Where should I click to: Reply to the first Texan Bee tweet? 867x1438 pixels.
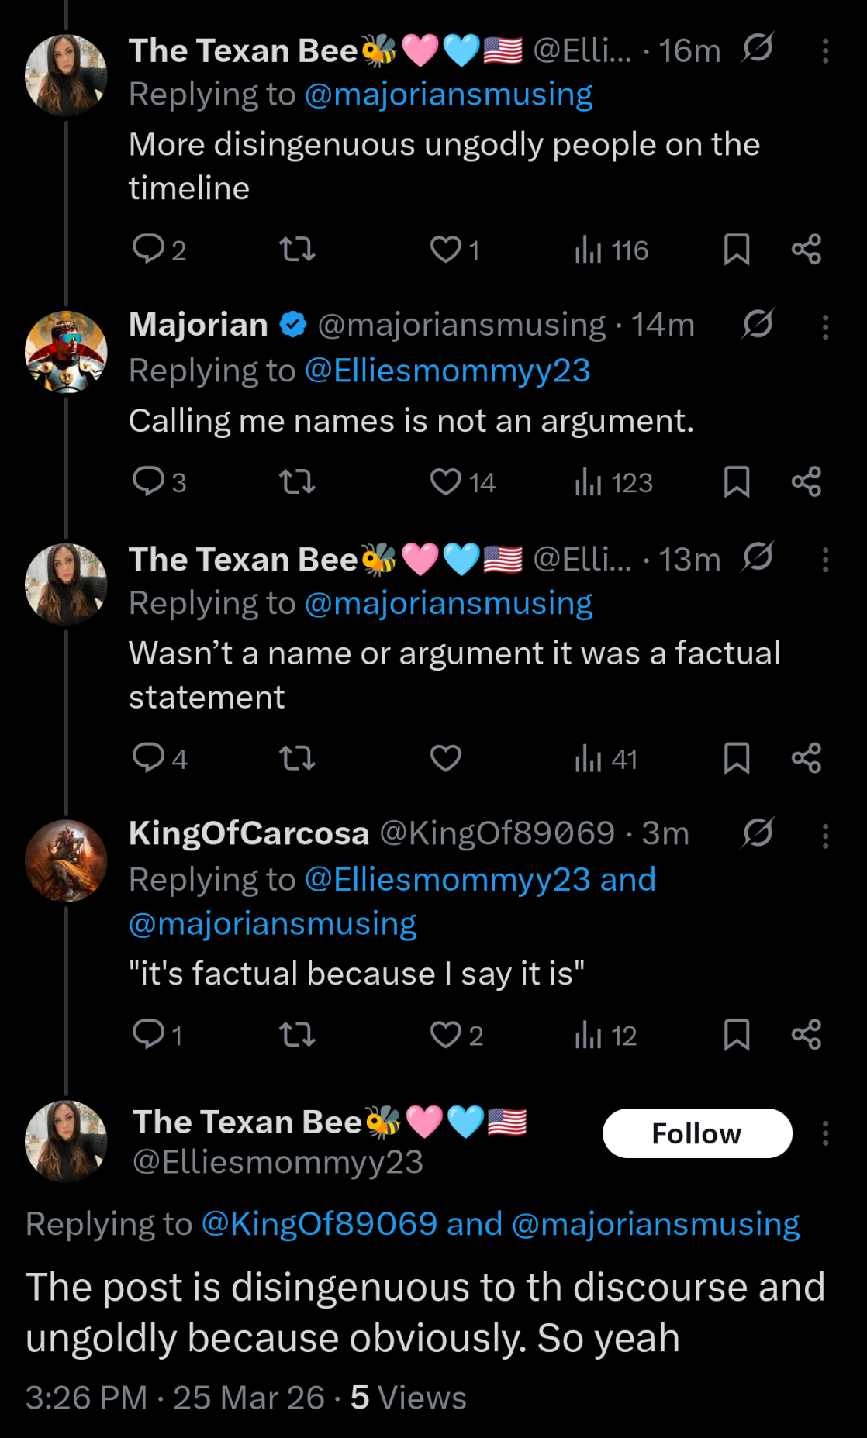[148, 250]
